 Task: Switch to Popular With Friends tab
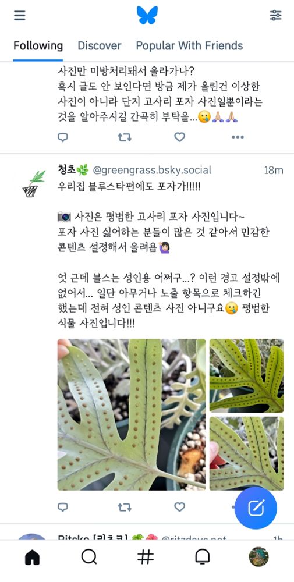pos(189,45)
